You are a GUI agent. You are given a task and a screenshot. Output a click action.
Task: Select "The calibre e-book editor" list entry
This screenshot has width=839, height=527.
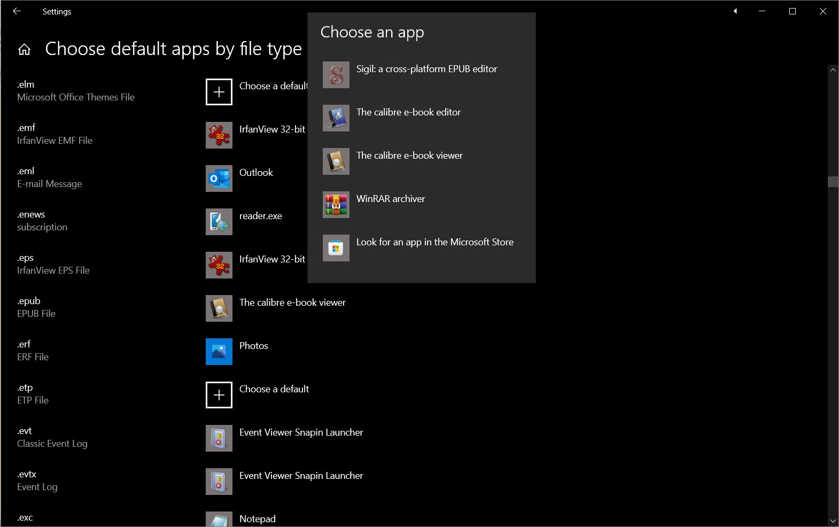pyautogui.click(x=408, y=112)
